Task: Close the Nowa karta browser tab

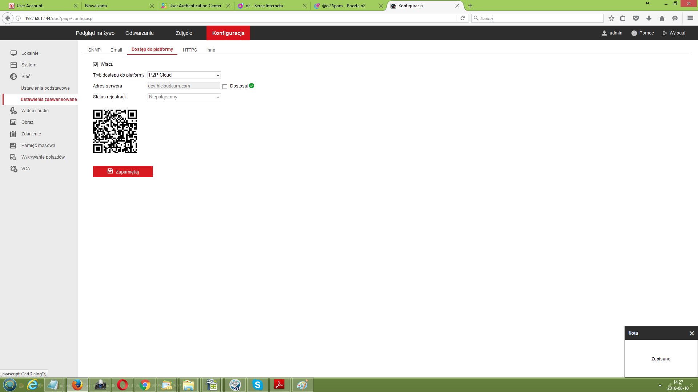Action: click(x=152, y=6)
